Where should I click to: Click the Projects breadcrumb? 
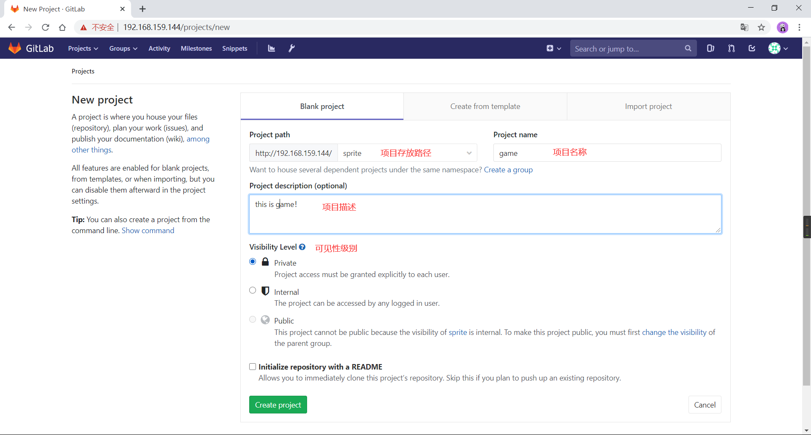[83, 71]
